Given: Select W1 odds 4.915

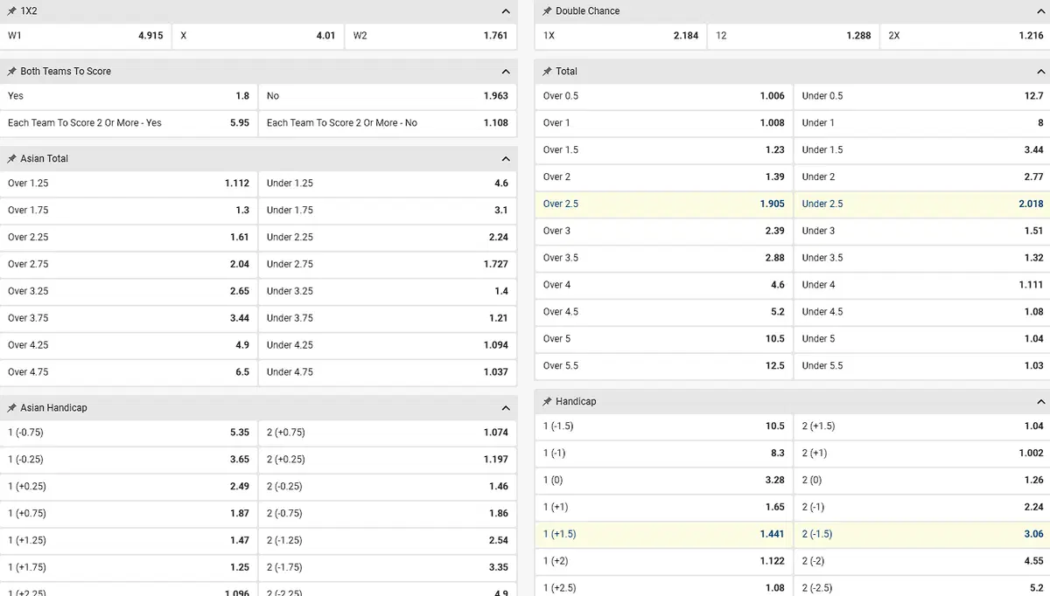Looking at the screenshot, I should [86, 36].
